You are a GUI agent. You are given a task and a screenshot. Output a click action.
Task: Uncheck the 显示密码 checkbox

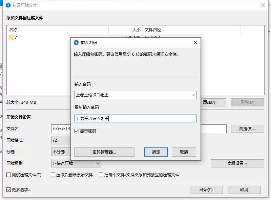[77, 131]
